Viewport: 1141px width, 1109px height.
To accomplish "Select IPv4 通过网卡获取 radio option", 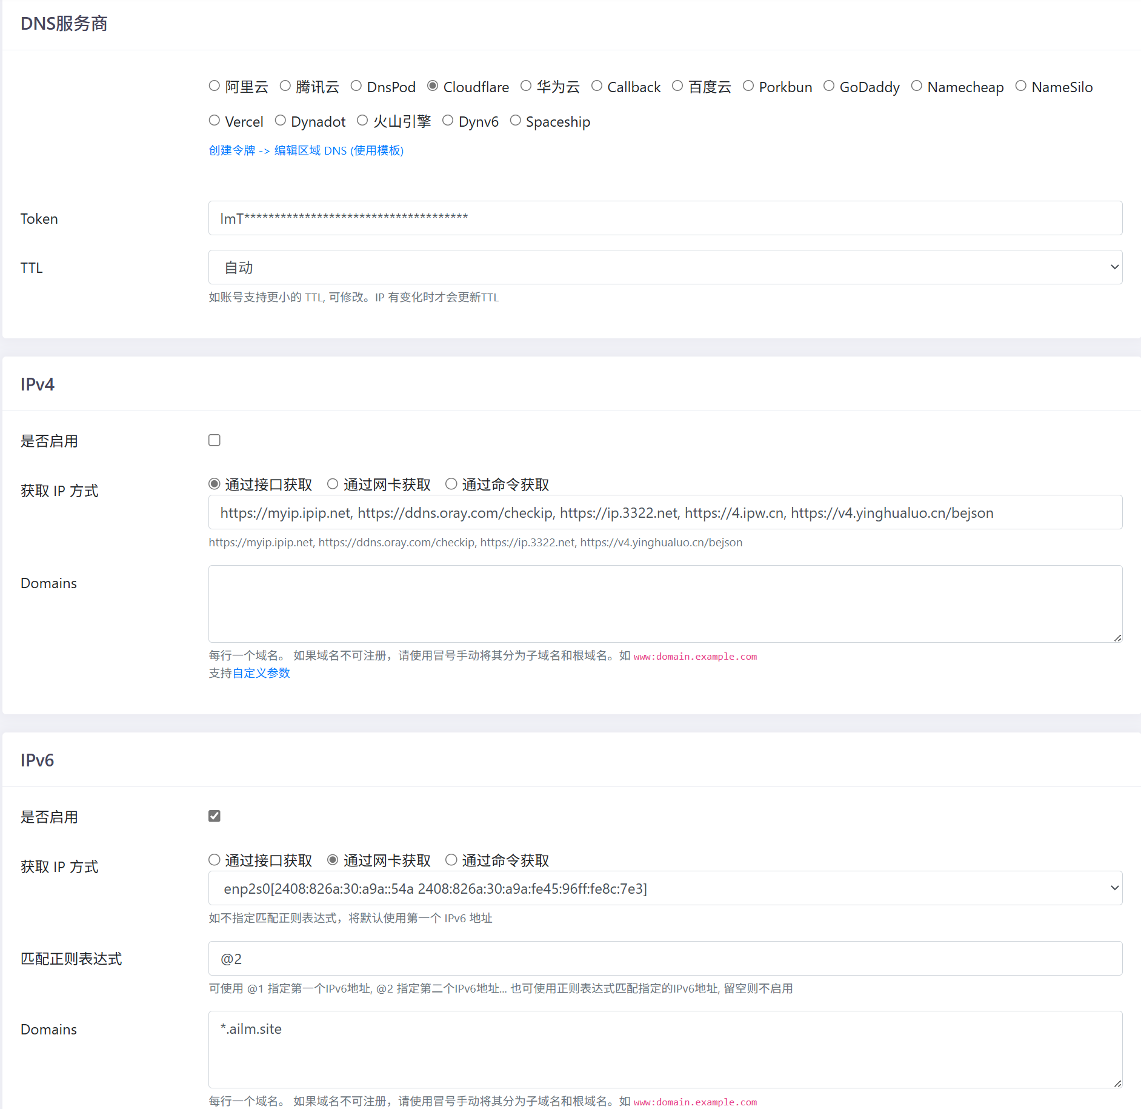I will 333,484.
